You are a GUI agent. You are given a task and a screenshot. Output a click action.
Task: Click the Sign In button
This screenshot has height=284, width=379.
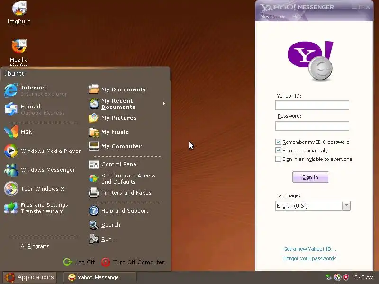click(311, 177)
